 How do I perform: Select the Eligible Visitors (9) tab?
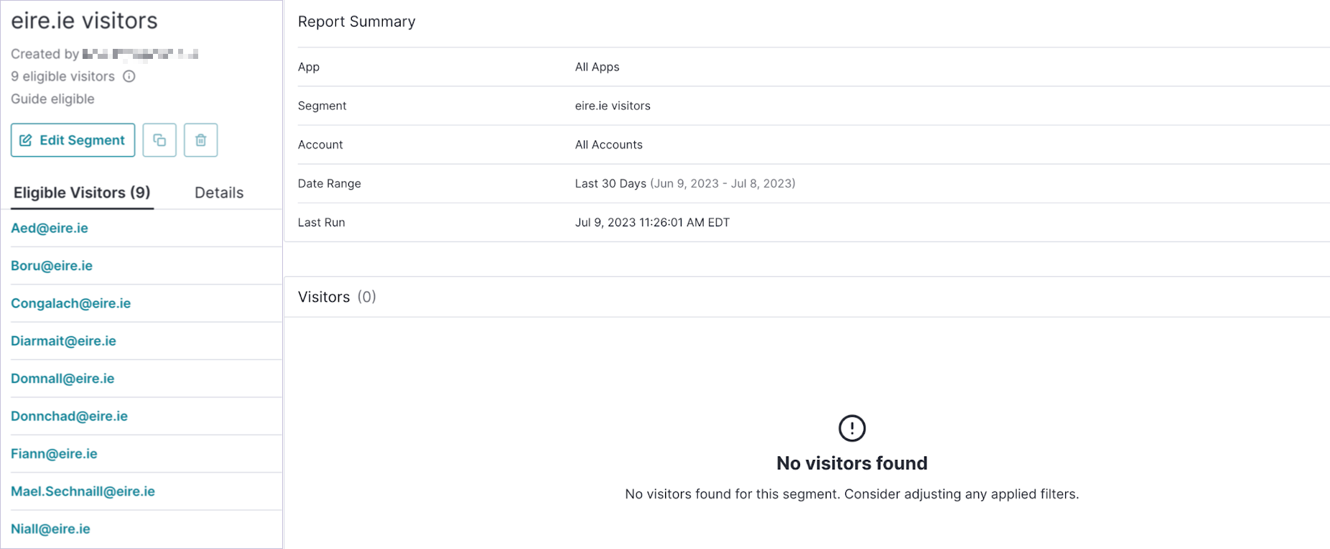click(82, 193)
